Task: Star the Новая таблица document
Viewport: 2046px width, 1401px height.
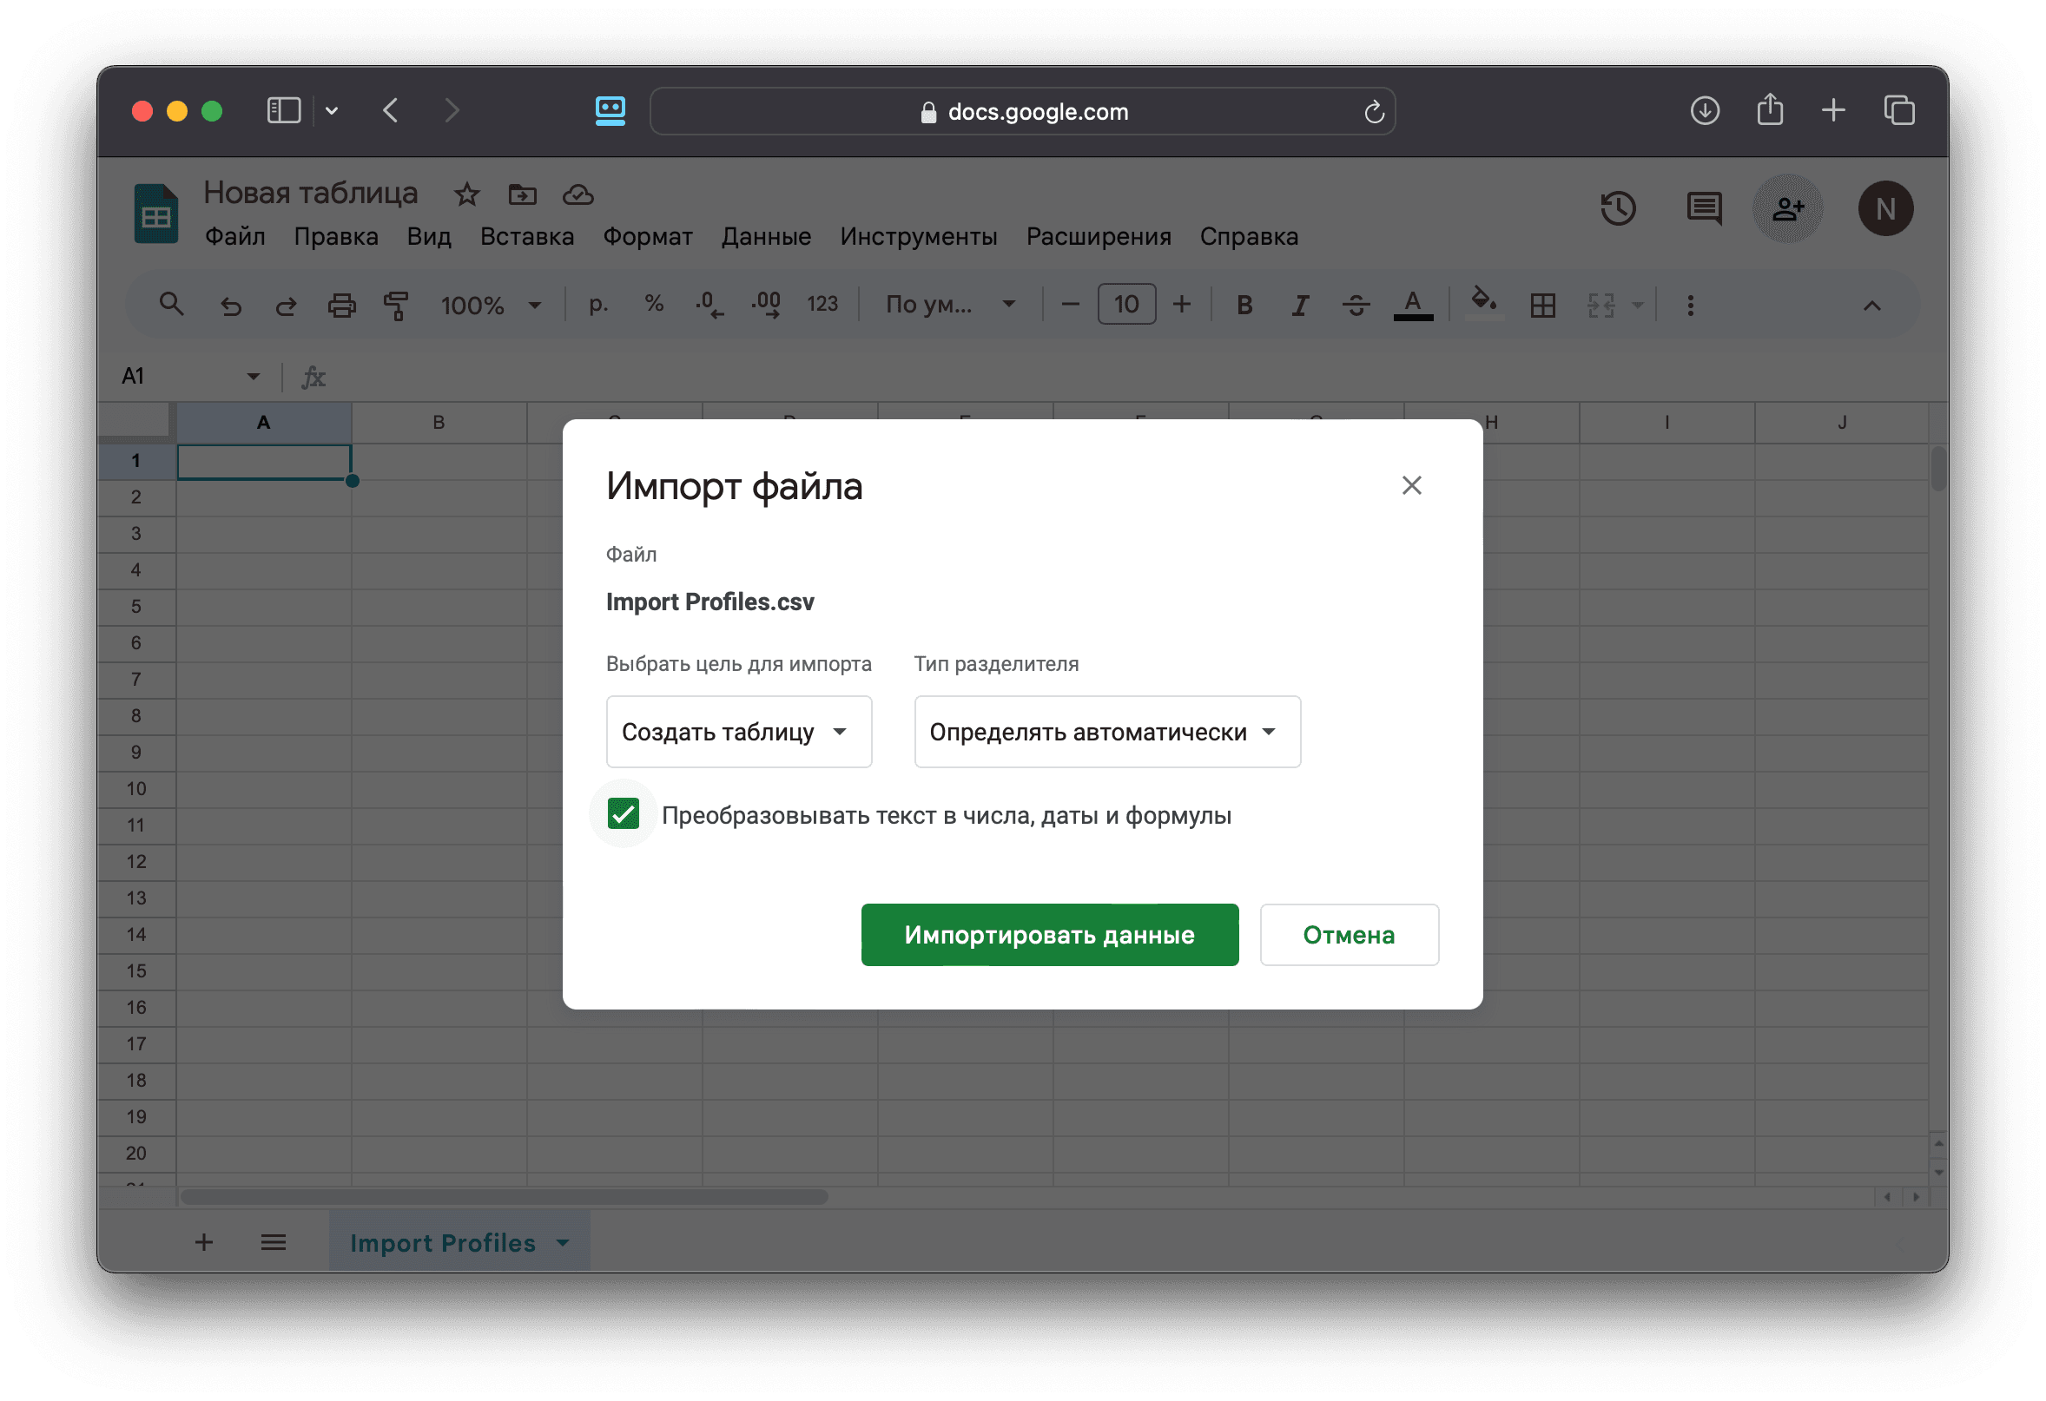Action: click(x=466, y=194)
